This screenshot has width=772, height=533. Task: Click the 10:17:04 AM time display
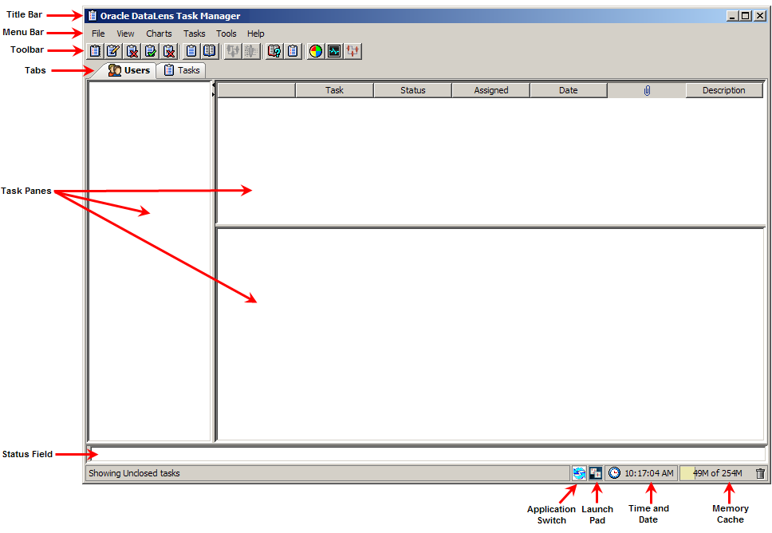[649, 473]
